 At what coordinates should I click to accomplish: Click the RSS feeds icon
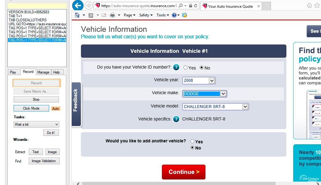(x=91, y=15)
